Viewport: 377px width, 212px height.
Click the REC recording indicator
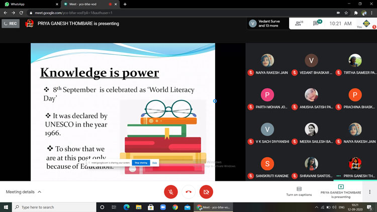point(11,23)
